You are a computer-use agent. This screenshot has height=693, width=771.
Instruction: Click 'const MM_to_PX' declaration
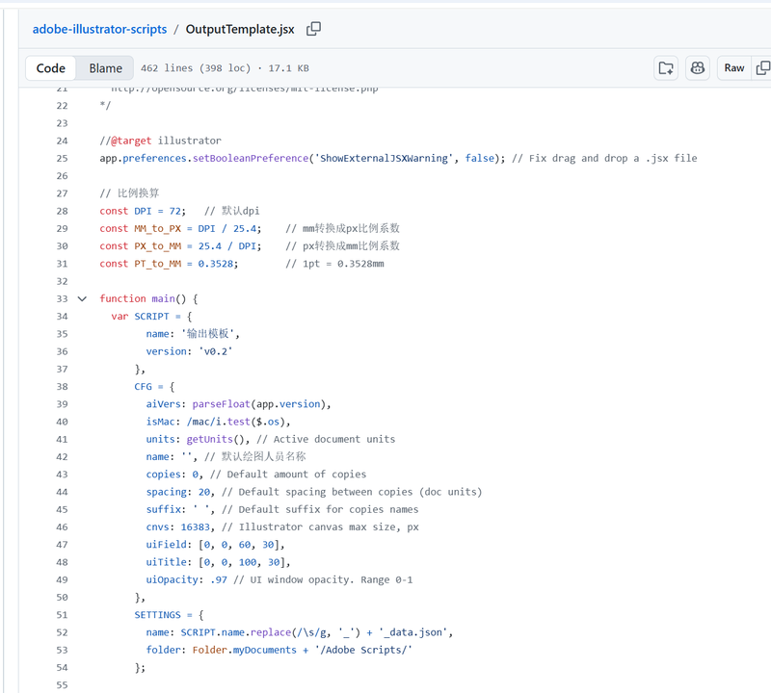pos(140,228)
